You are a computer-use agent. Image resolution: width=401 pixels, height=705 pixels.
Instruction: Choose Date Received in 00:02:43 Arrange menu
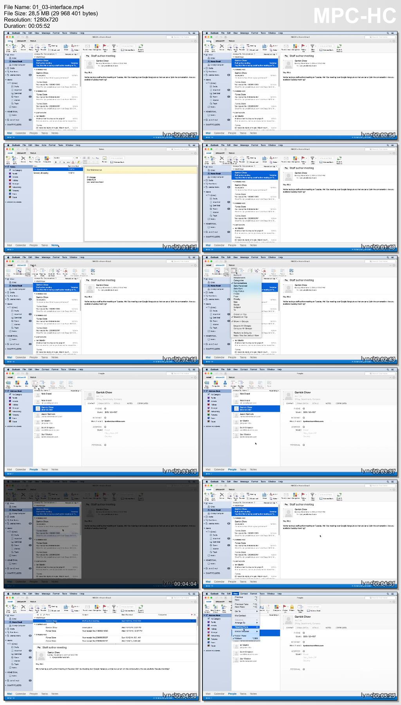coord(240,286)
